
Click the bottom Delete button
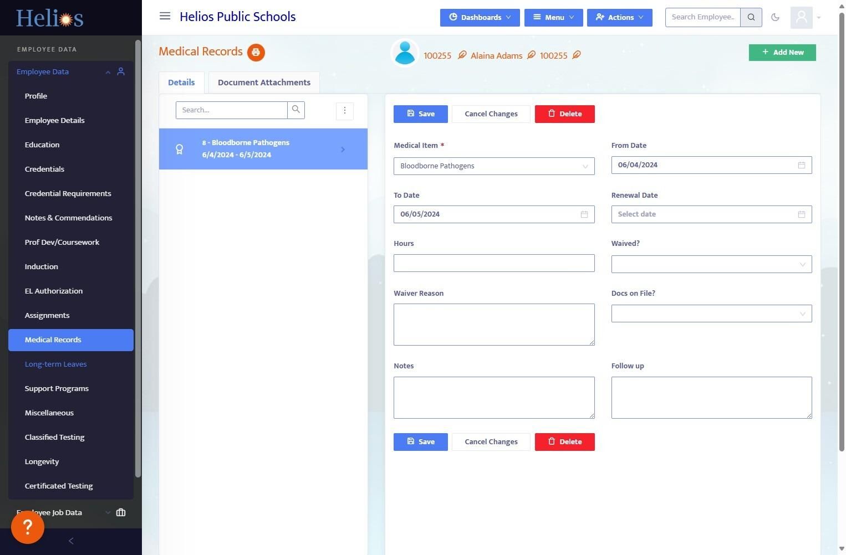[x=565, y=442]
